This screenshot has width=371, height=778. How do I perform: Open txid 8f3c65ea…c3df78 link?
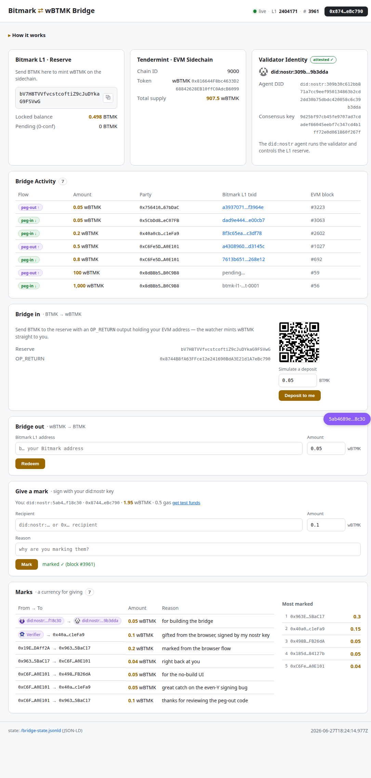tap(242, 233)
